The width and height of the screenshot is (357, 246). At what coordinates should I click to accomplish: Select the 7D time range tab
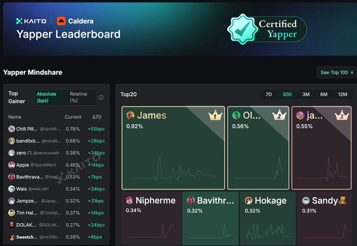[269, 94]
